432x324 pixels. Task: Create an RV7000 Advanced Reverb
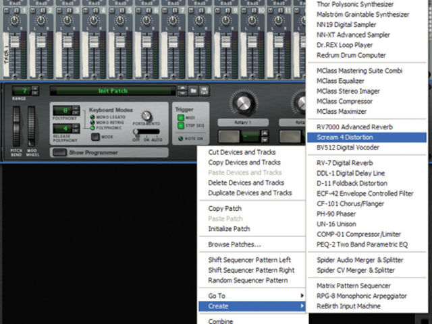[367, 127]
